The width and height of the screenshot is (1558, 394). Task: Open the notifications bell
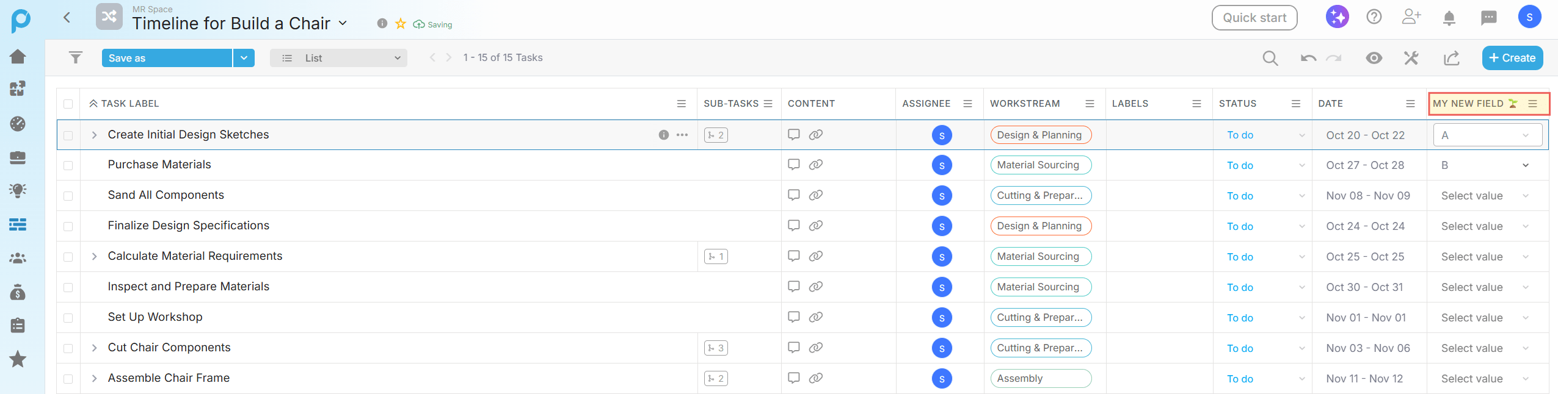[1449, 18]
